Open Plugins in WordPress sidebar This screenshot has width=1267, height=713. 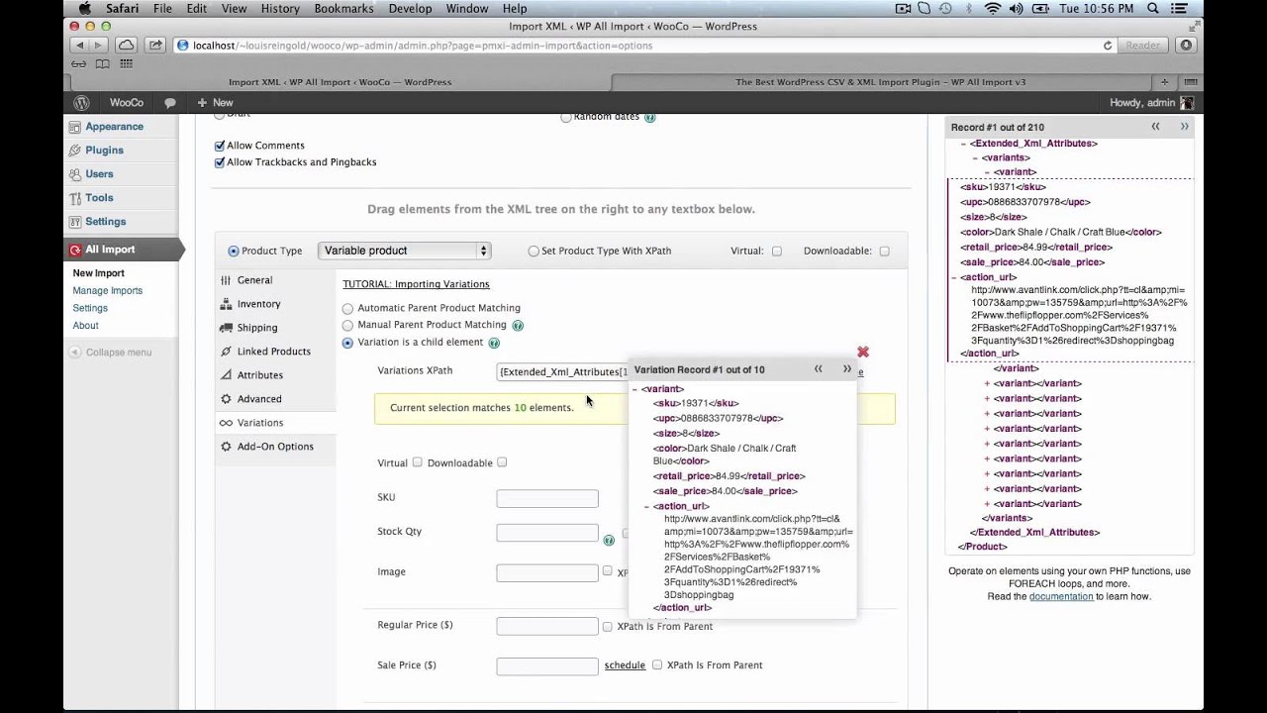[104, 151]
